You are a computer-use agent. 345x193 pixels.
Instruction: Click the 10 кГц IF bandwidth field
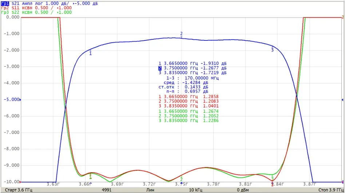[x=195, y=190]
